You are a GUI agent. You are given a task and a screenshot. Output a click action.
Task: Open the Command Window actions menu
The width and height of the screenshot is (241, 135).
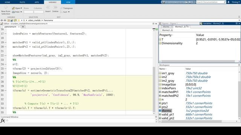[156, 117]
